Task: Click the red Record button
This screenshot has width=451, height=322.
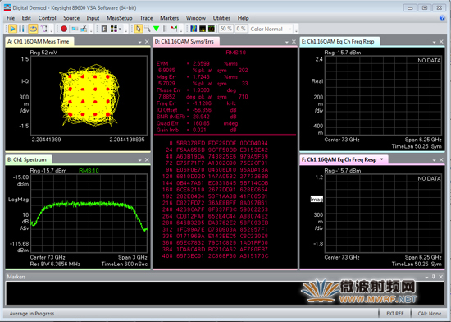Action: 64,29
